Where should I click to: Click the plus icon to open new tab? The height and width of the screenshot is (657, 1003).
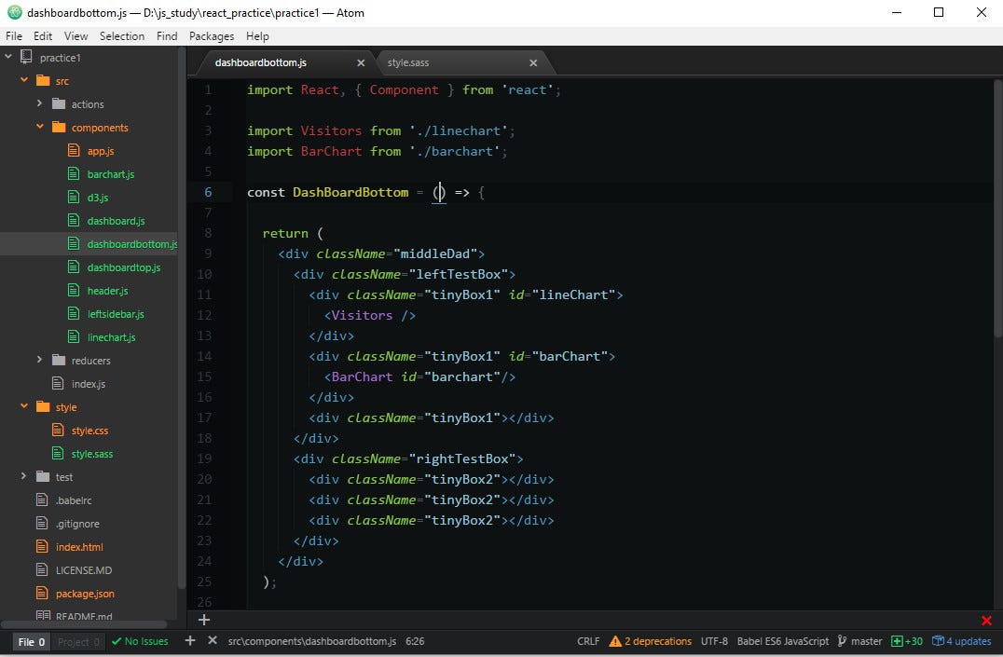(203, 620)
